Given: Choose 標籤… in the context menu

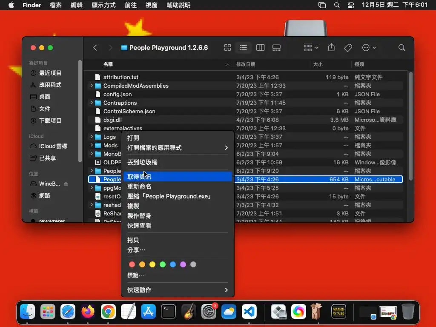Looking at the screenshot, I should point(178,275).
